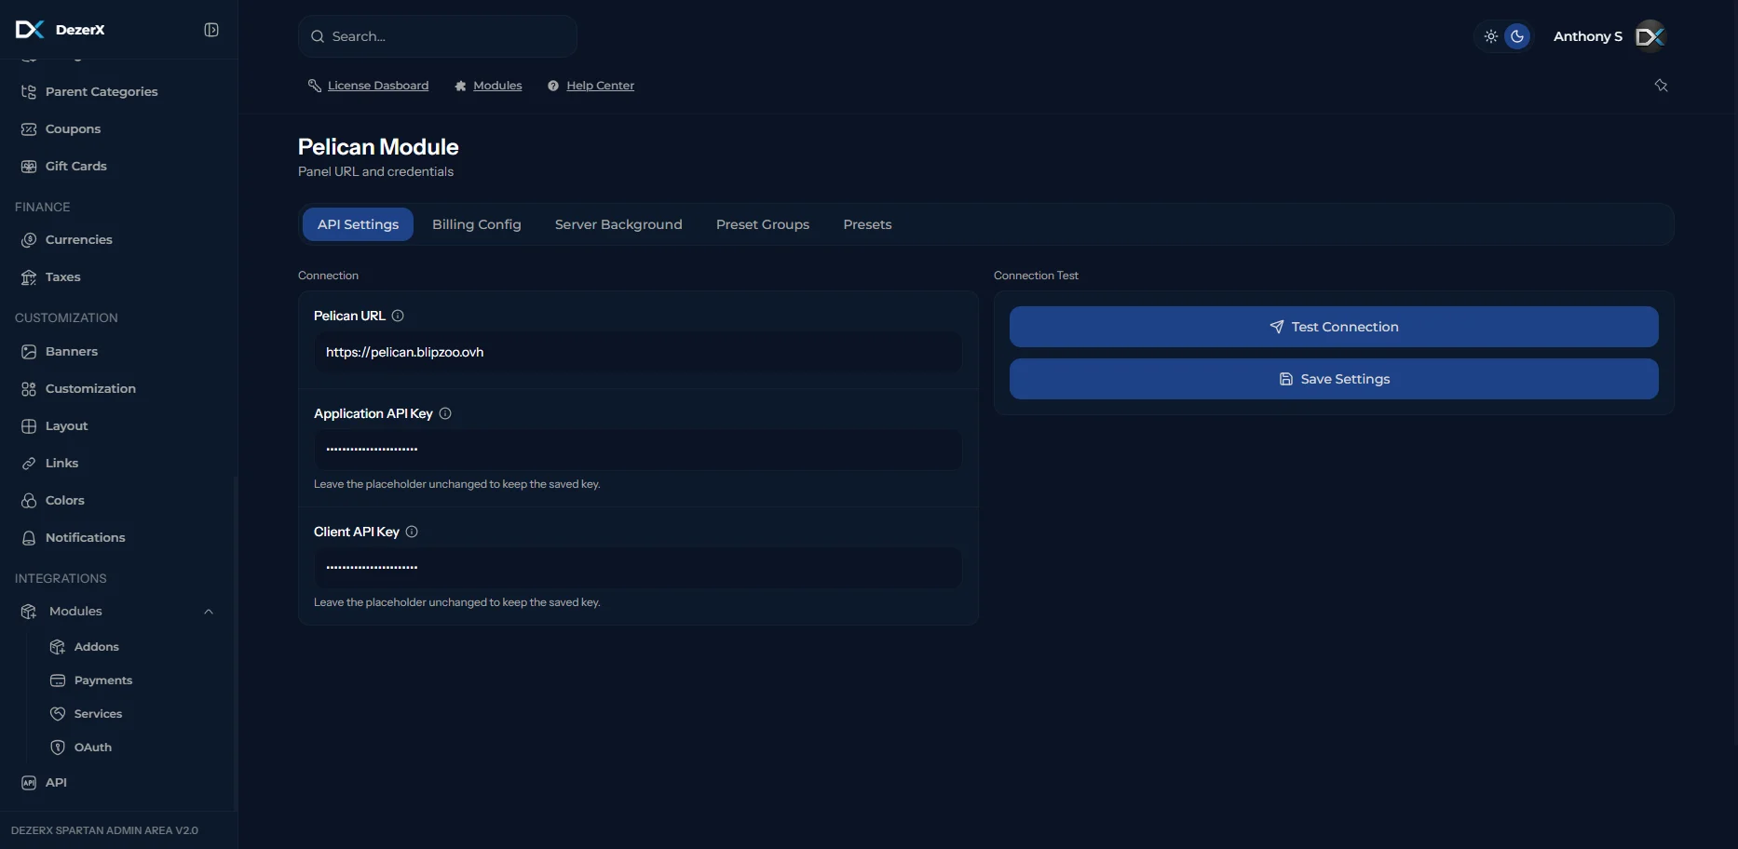Image resolution: width=1738 pixels, height=849 pixels.
Task: Open the License Dasboard link
Action: click(378, 86)
